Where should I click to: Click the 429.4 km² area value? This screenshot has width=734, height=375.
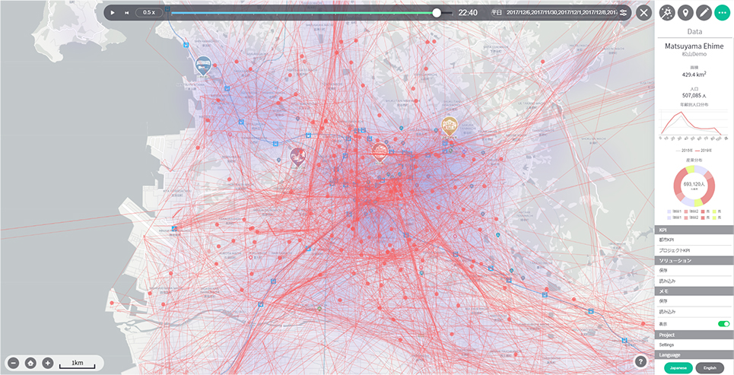pyautogui.click(x=694, y=74)
